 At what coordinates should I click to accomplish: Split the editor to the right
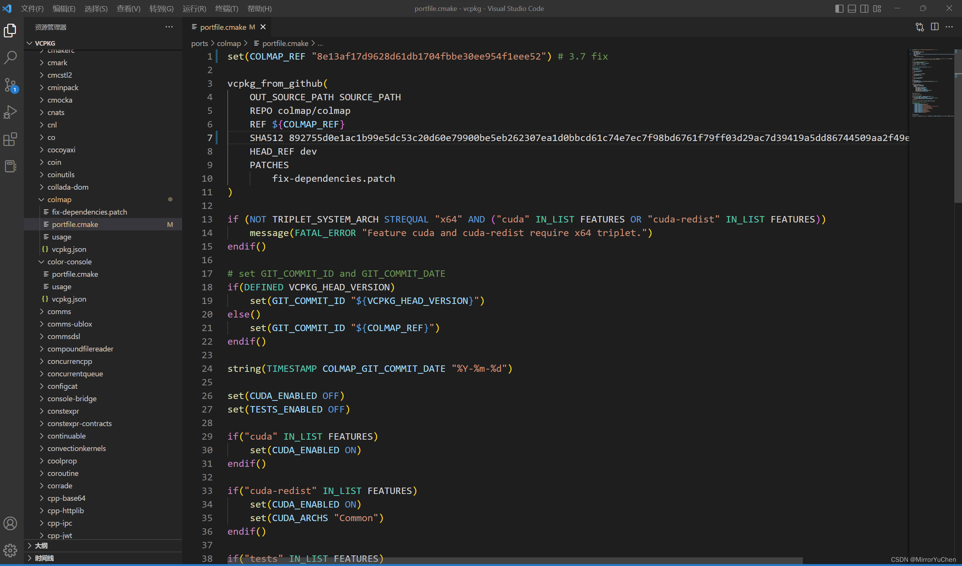[934, 27]
